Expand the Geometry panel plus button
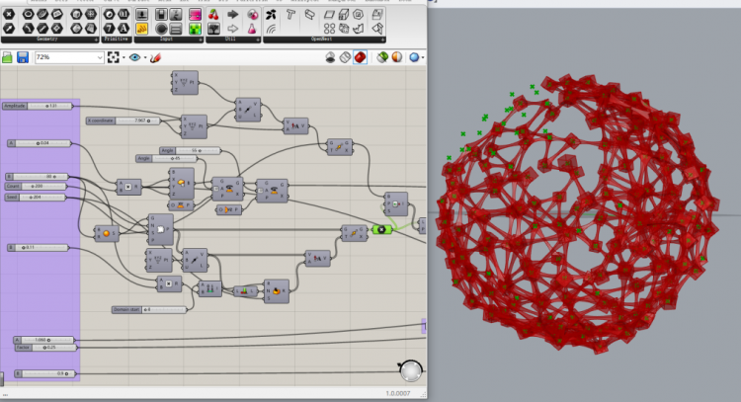 tap(97, 40)
